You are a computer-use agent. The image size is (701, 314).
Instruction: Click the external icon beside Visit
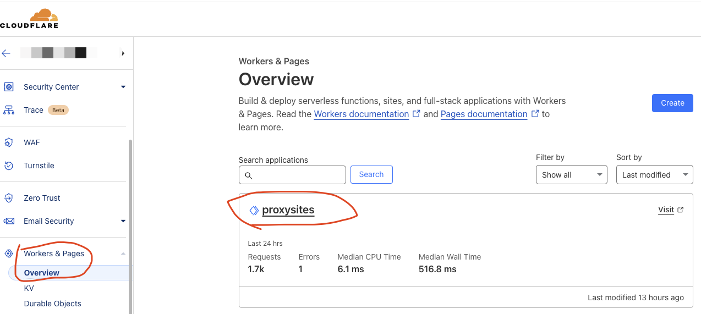(x=681, y=210)
